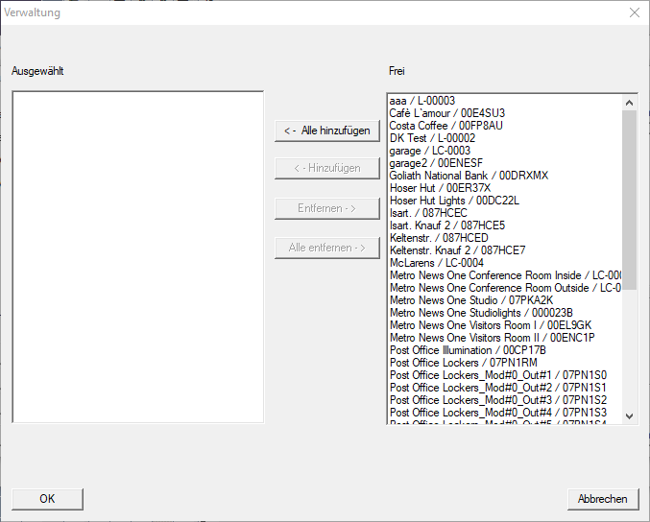Image resolution: width=650 pixels, height=522 pixels.
Task: Choose 'Metro News One Studio / 07PKA2K'
Action: click(471, 300)
